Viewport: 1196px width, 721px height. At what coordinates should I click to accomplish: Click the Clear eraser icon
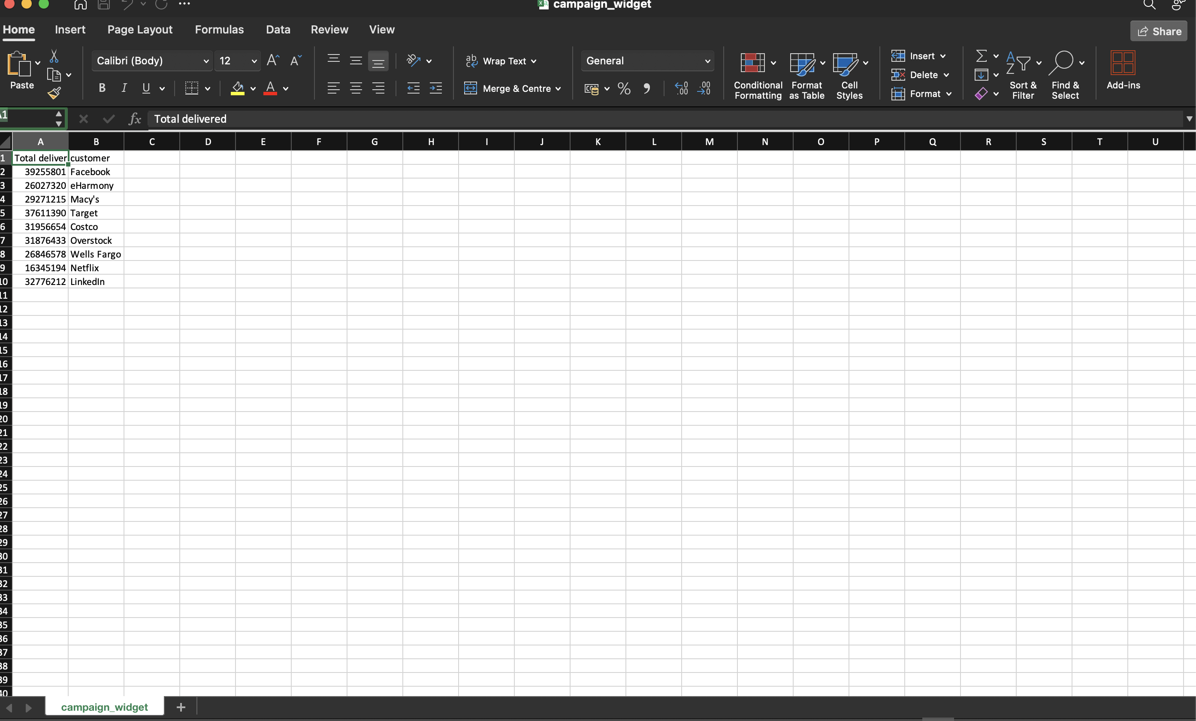(981, 94)
